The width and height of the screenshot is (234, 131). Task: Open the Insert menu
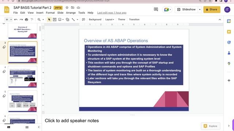(x=40, y=13)
